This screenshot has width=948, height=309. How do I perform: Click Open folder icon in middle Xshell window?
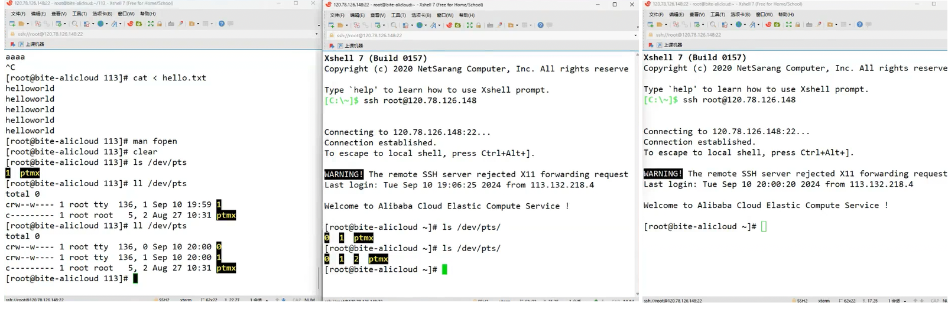point(340,25)
